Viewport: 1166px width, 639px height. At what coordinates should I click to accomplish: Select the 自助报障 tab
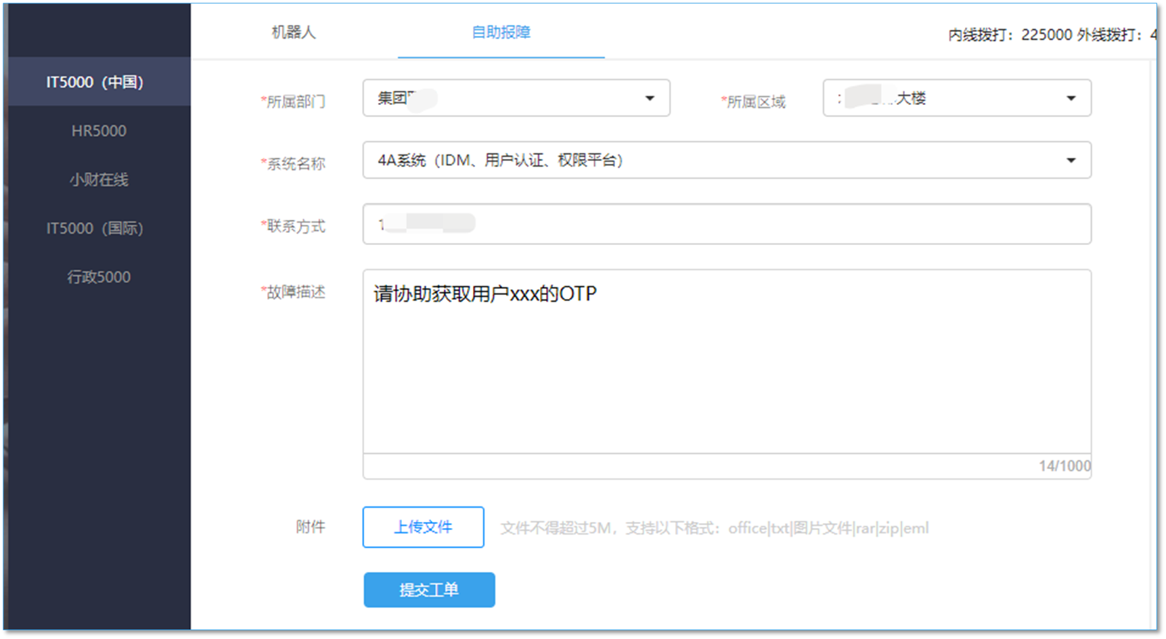501,32
